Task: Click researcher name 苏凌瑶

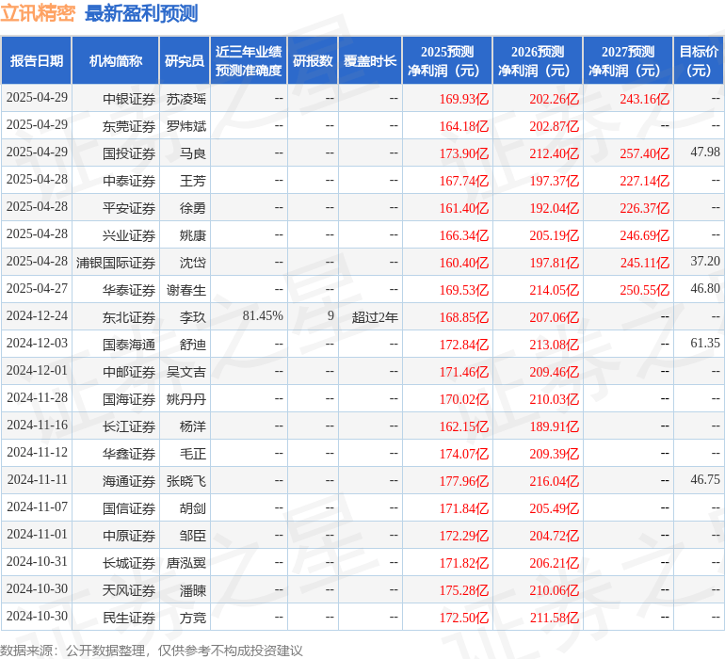Action: pyautogui.click(x=185, y=99)
